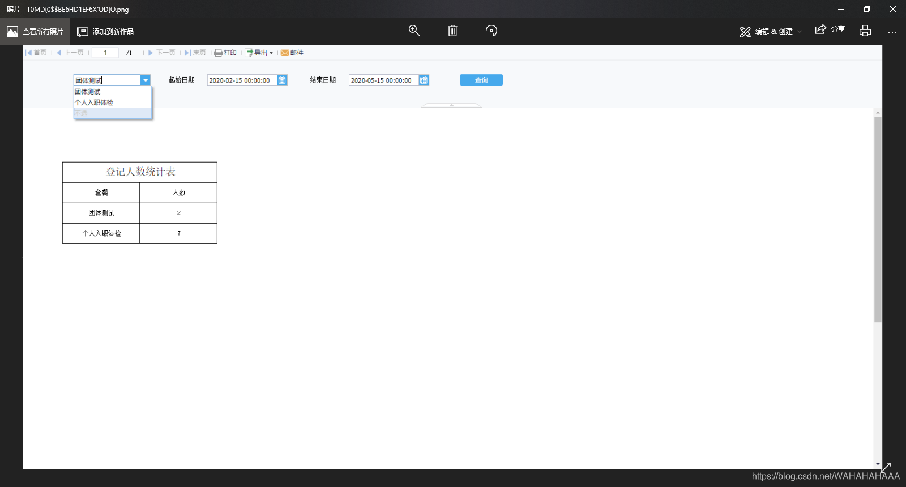Go to last page of report

click(195, 53)
